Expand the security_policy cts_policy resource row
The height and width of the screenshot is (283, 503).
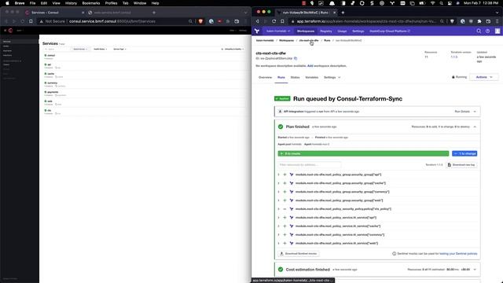coord(278,209)
